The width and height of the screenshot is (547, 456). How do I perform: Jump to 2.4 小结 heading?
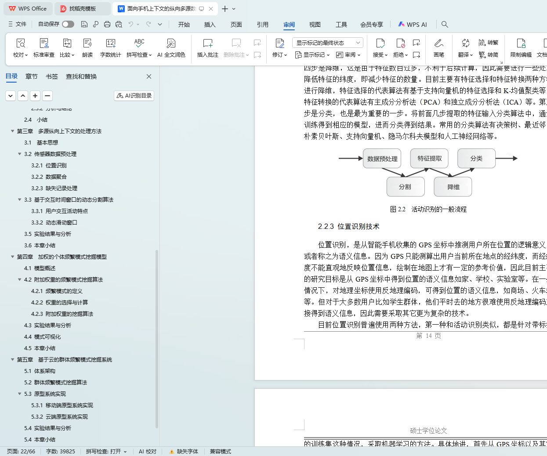pyautogui.click(x=36, y=119)
